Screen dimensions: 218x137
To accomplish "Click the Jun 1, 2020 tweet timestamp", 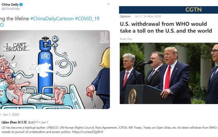I will tap(11, 115).
